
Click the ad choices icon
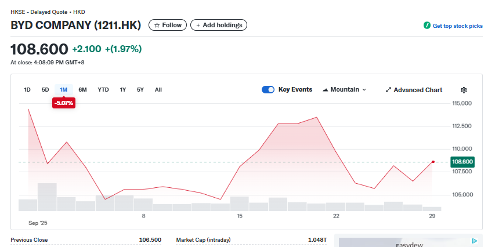click(x=474, y=241)
